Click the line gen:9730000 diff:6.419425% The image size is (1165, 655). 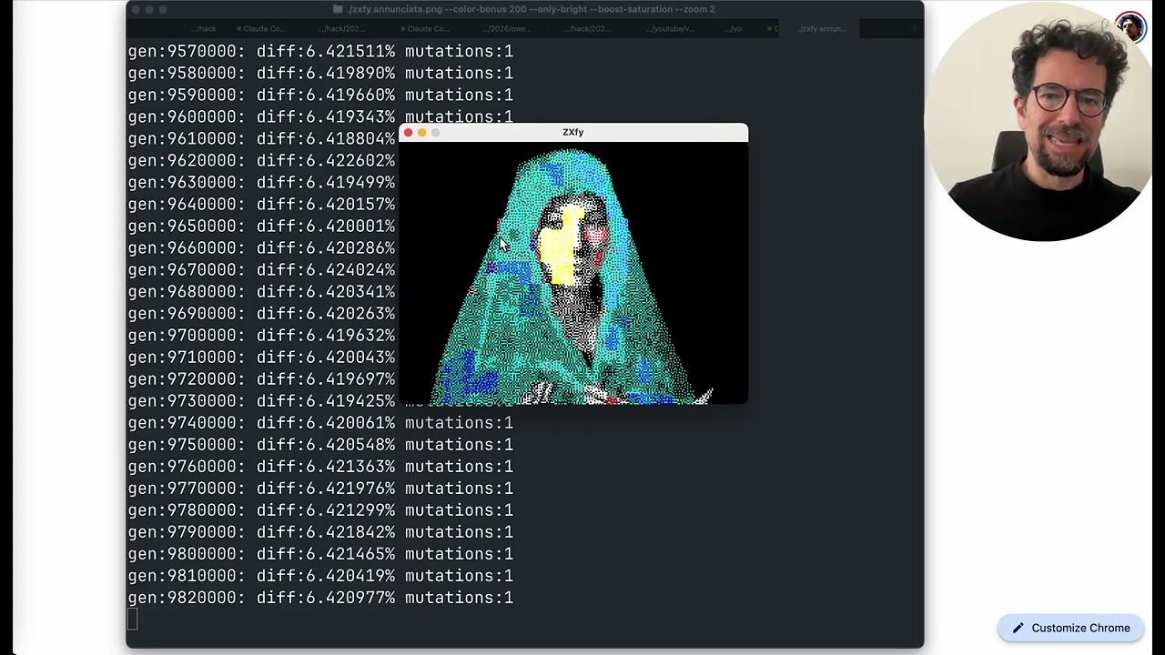click(x=262, y=401)
